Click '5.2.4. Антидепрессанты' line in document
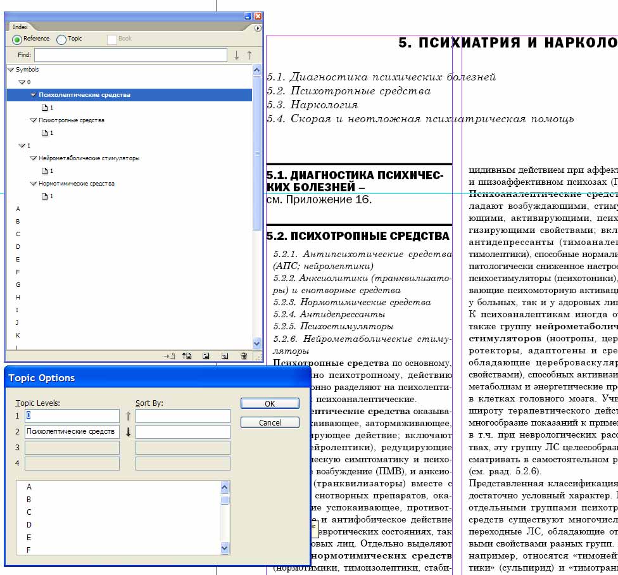The width and height of the screenshot is (618, 575). click(329, 314)
